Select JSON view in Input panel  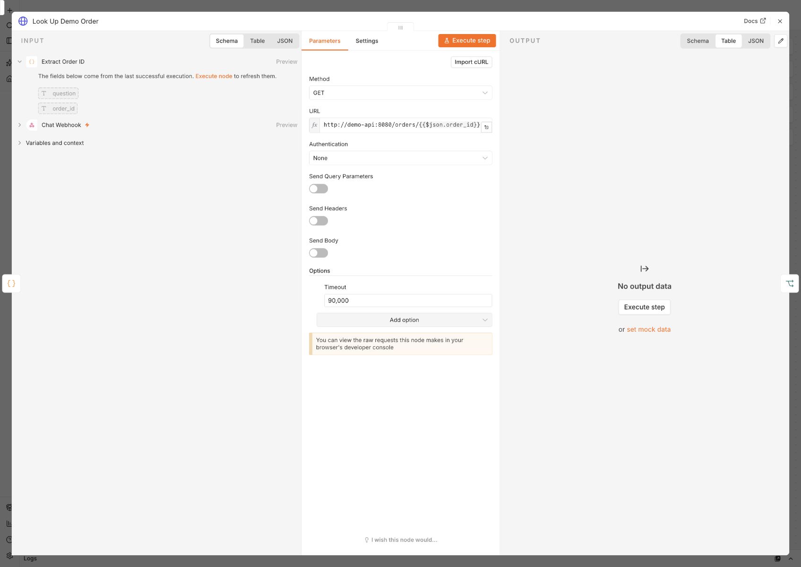[x=284, y=41]
